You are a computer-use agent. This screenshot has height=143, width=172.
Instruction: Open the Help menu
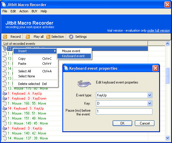pos(44,11)
